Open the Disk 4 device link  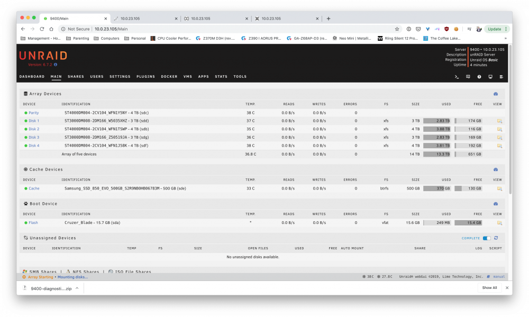(x=34, y=146)
